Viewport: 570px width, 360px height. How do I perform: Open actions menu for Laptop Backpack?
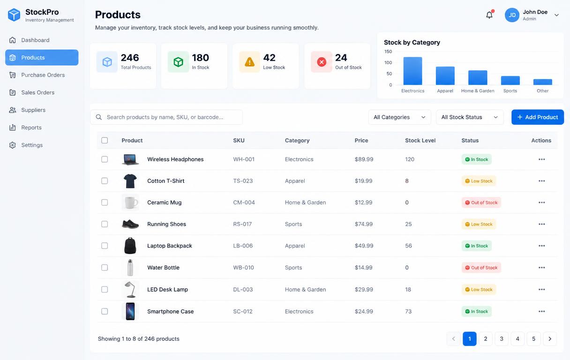tap(541, 246)
